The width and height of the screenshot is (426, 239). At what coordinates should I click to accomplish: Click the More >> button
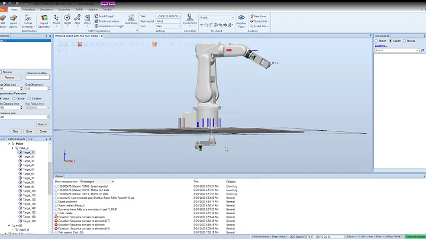[x=43, y=124]
